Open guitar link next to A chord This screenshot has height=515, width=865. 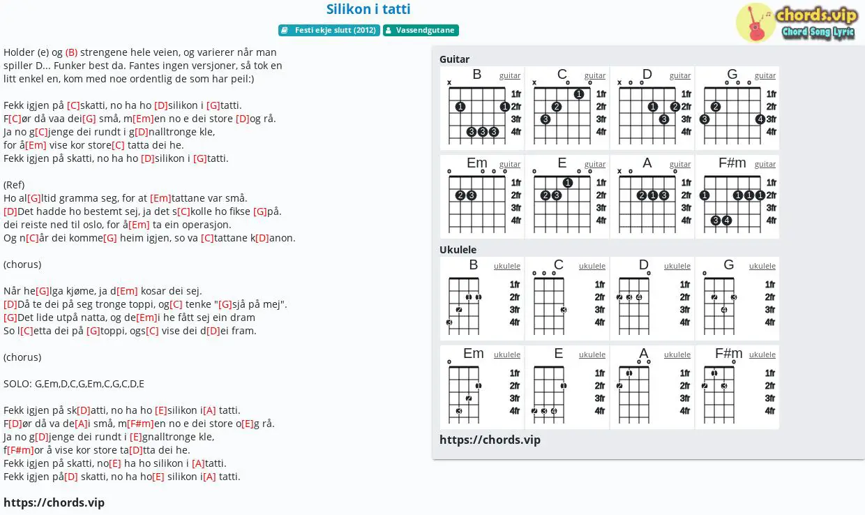(x=680, y=164)
